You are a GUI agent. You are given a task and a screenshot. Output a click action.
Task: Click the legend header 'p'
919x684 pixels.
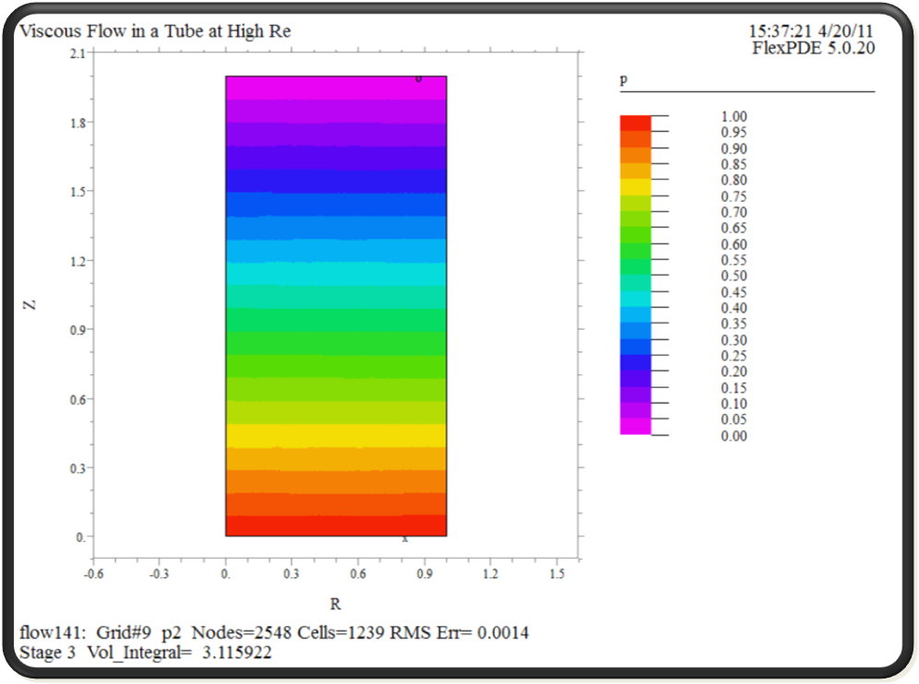[x=624, y=79]
